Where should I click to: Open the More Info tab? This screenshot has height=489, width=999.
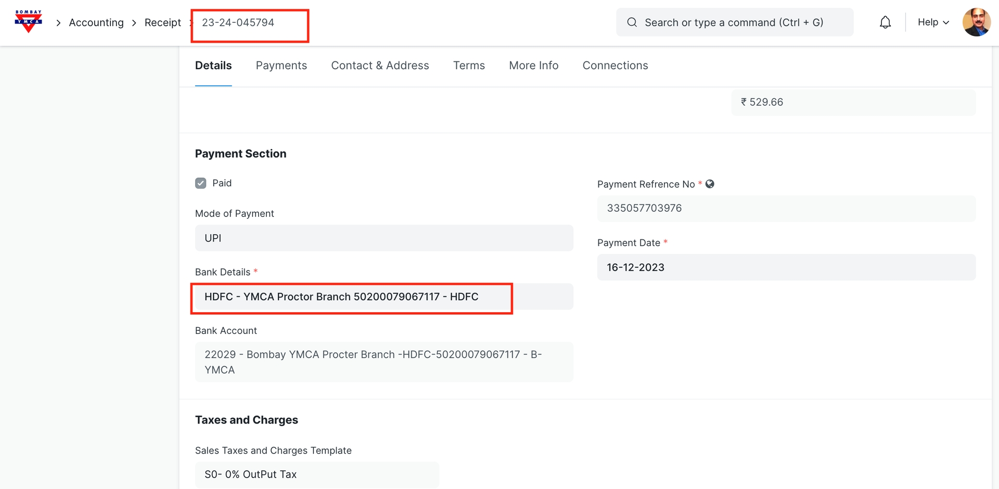(533, 66)
